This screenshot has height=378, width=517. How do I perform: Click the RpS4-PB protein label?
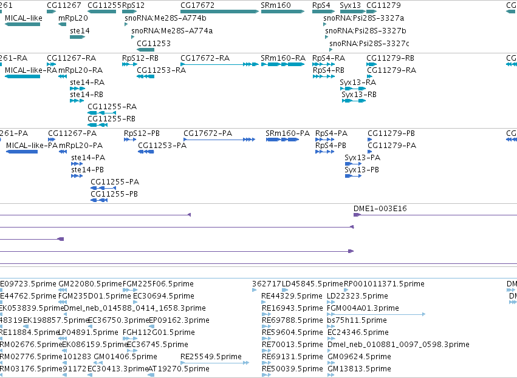[330, 145]
